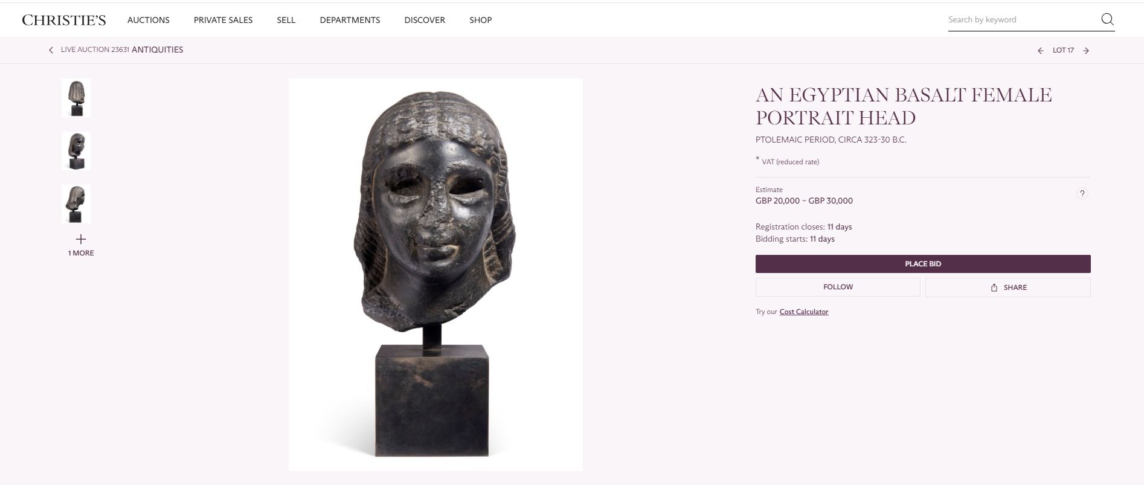Open the Shop menu
This screenshot has height=485, width=1144.
click(480, 20)
